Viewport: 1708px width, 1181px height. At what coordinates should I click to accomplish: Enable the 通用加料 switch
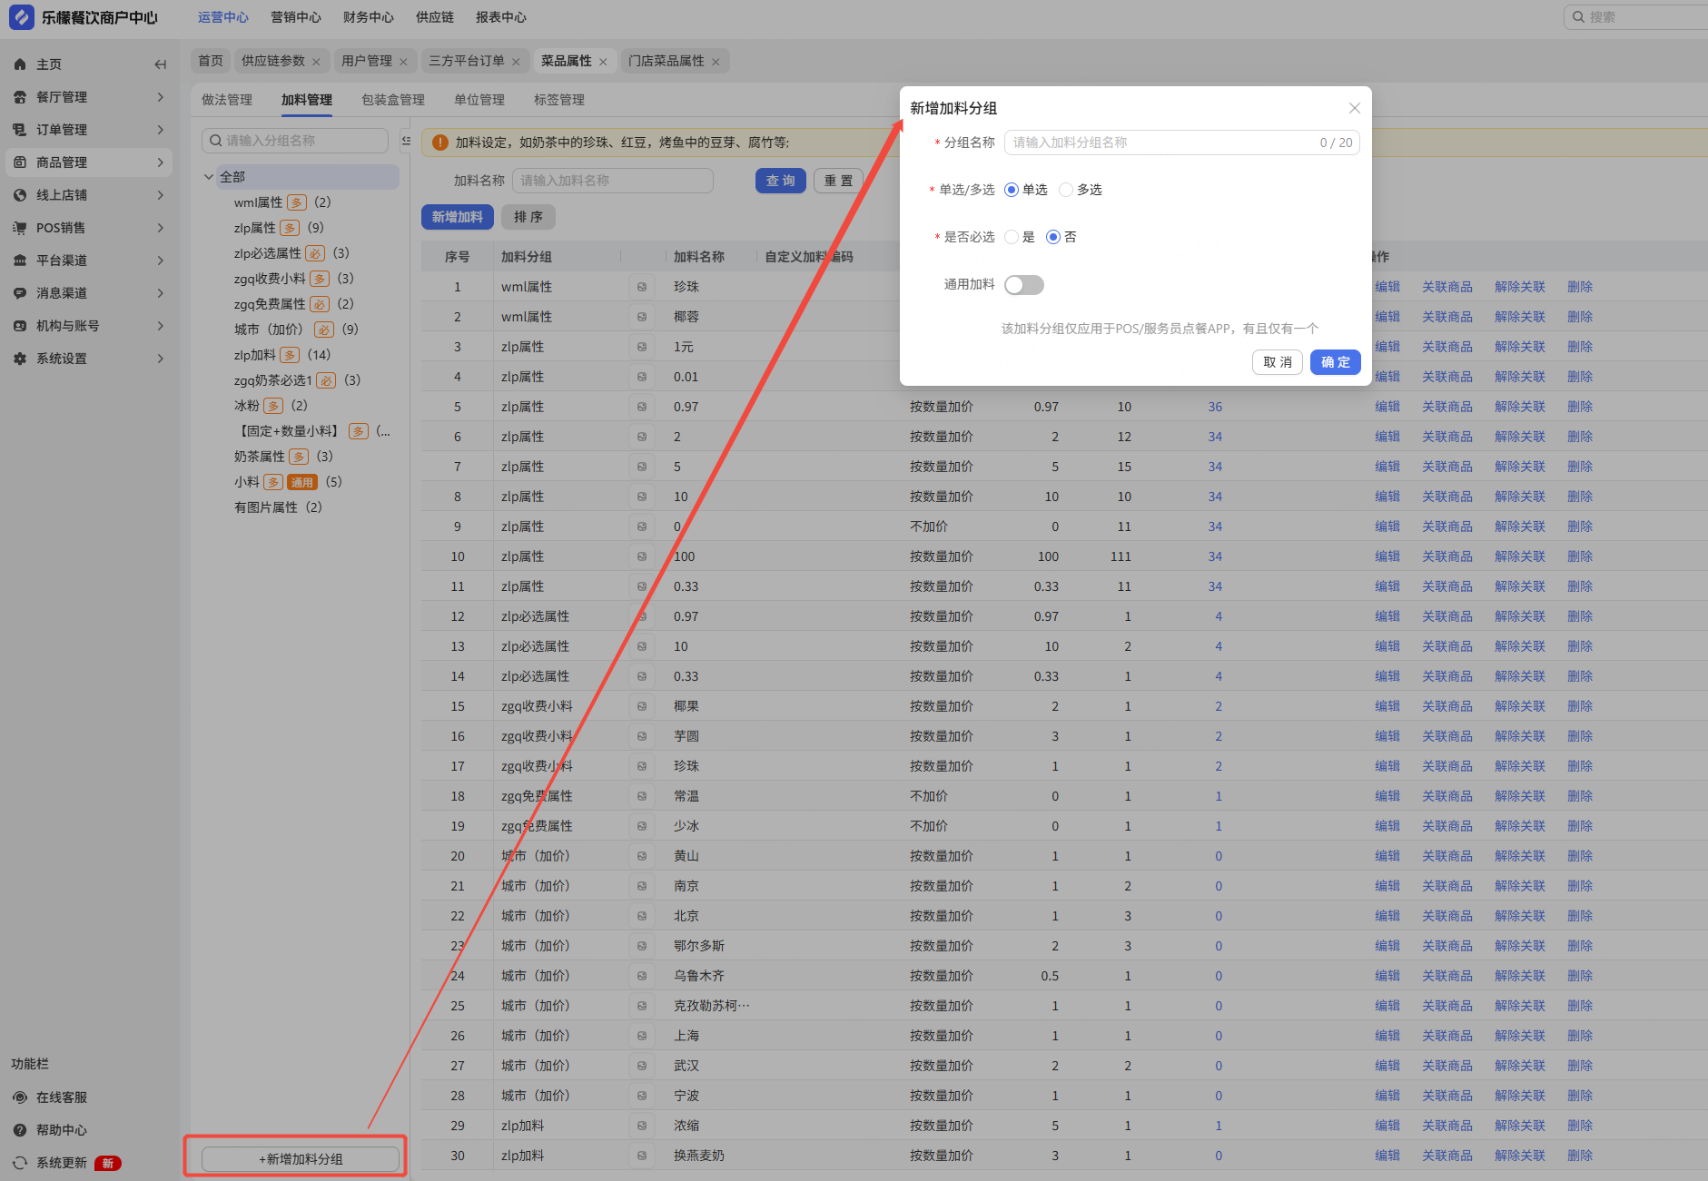pos(1023,285)
